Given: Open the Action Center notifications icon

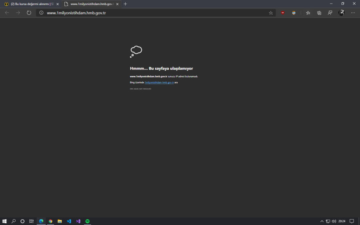Looking at the screenshot, I should click(352, 221).
